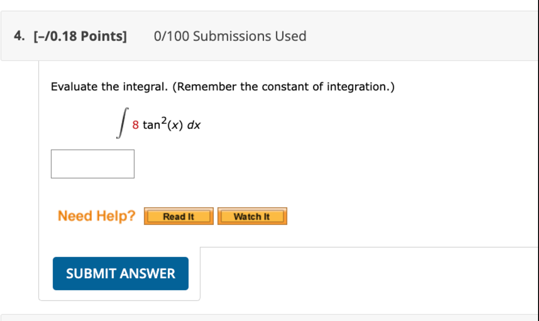Viewport: 539px width, 321px height.
Task: Click the answer entry area below the integral
Action: (93, 164)
